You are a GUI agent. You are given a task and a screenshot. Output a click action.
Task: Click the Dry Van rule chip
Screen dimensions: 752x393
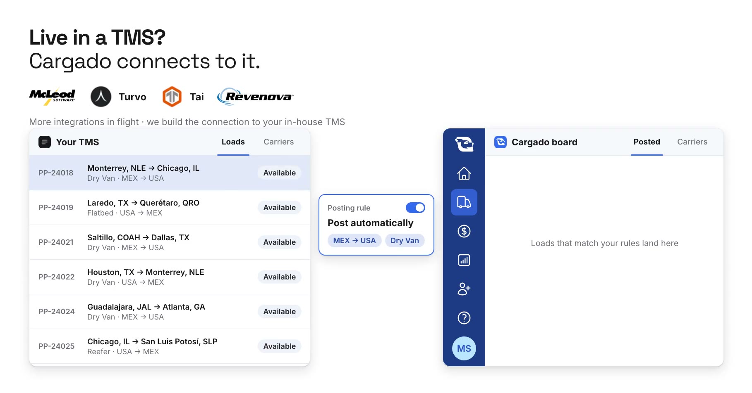pos(405,241)
